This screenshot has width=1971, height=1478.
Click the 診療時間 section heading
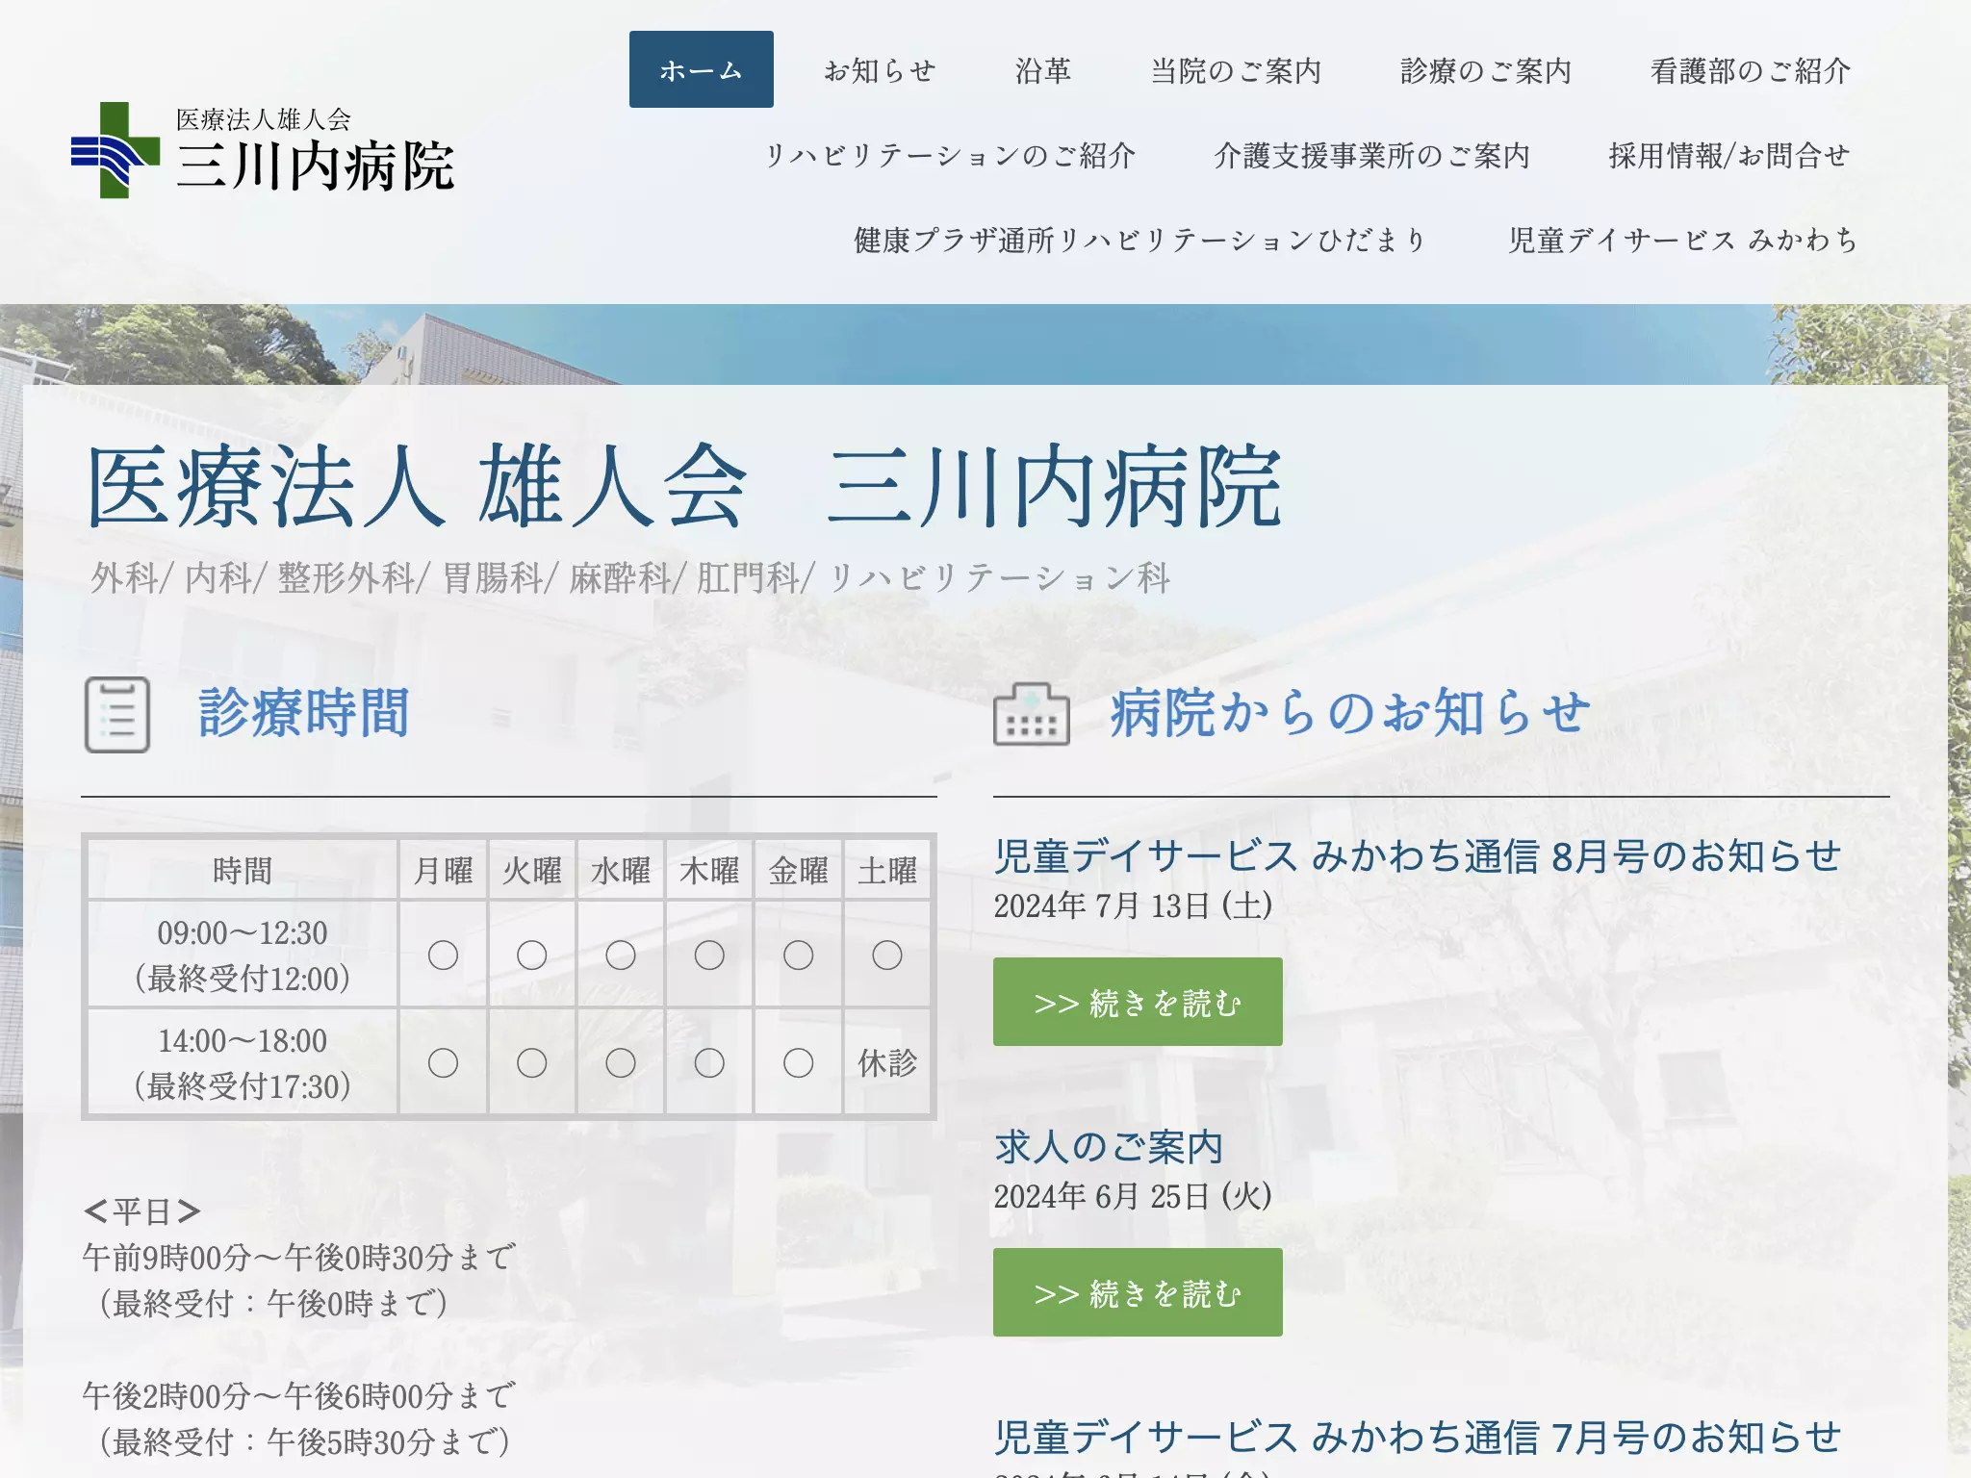304,713
